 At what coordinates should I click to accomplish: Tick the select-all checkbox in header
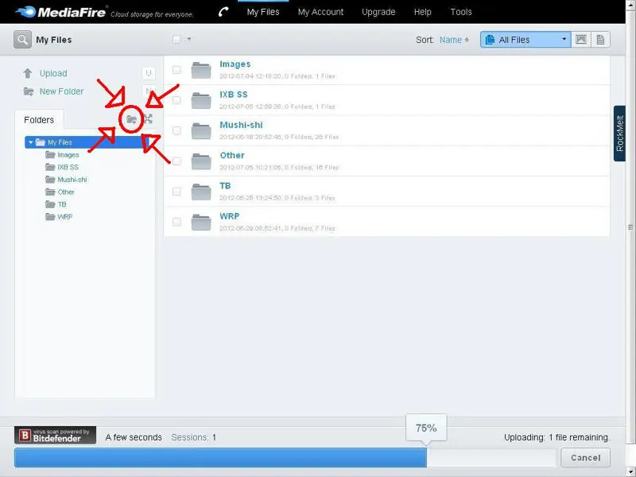176,39
